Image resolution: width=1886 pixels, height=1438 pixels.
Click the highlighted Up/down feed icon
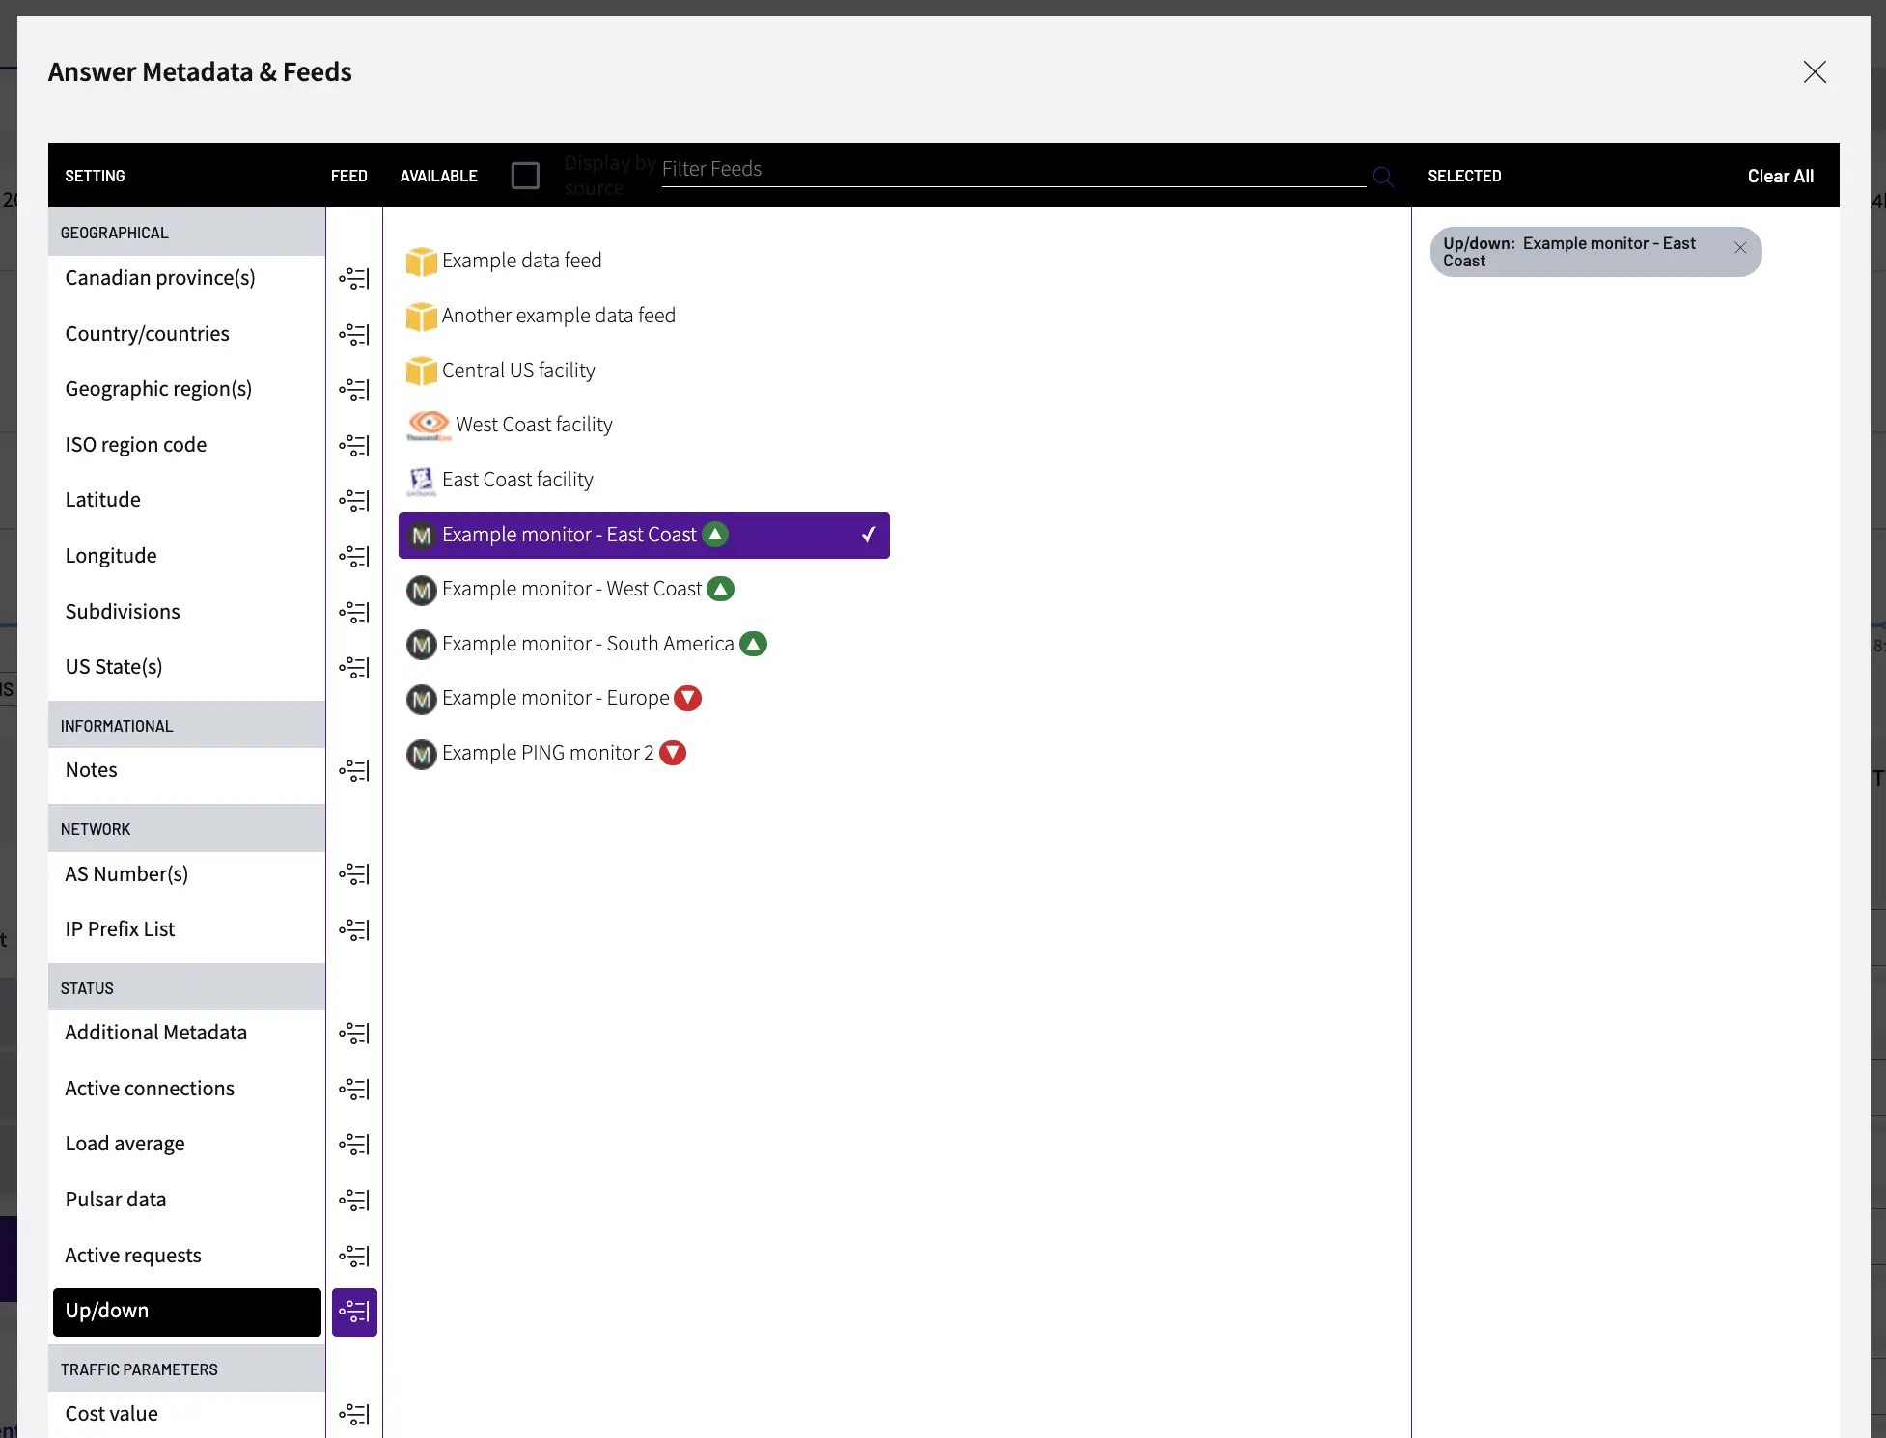pyautogui.click(x=354, y=1312)
